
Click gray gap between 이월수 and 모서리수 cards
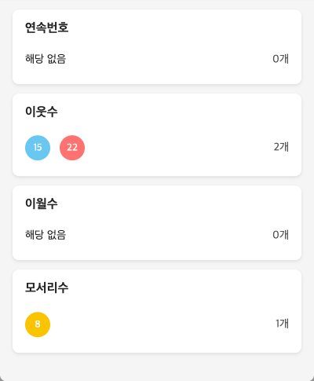(157, 265)
